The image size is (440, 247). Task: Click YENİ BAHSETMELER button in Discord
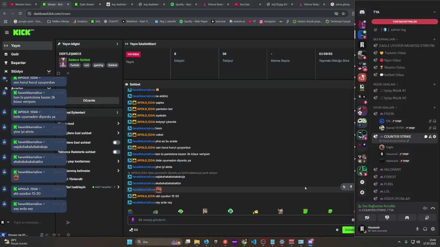[405, 21]
